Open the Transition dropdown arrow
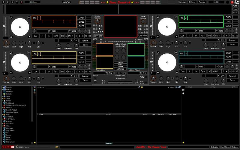 [x=106, y=73]
